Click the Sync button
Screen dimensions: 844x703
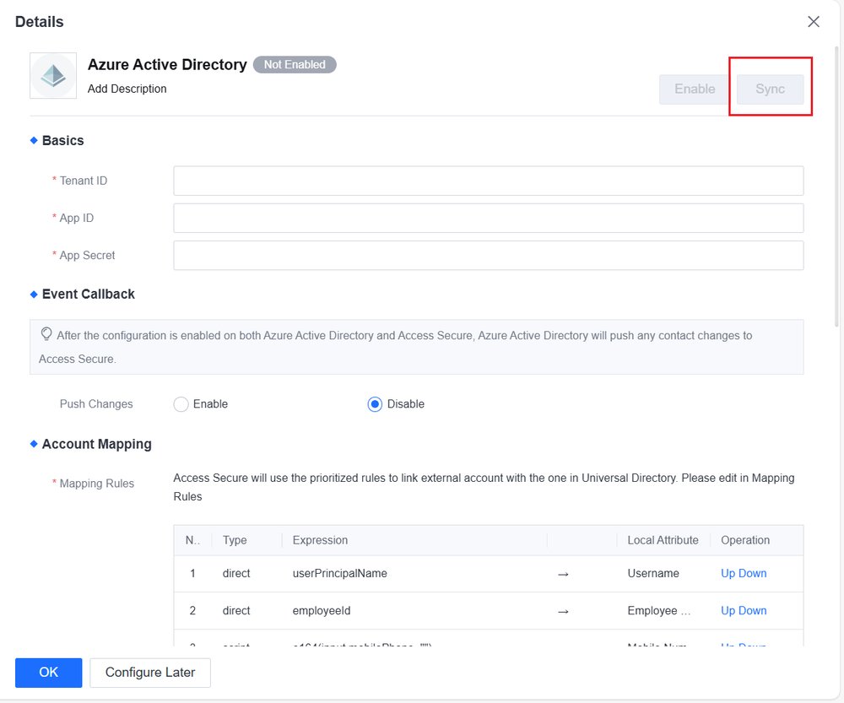(x=770, y=89)
